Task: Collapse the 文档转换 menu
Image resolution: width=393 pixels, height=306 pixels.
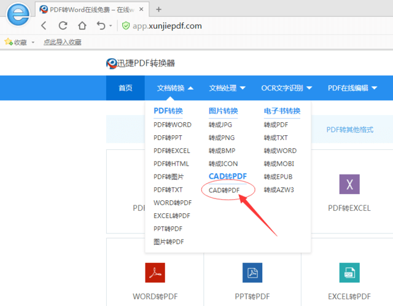Action: pos(175,88)
